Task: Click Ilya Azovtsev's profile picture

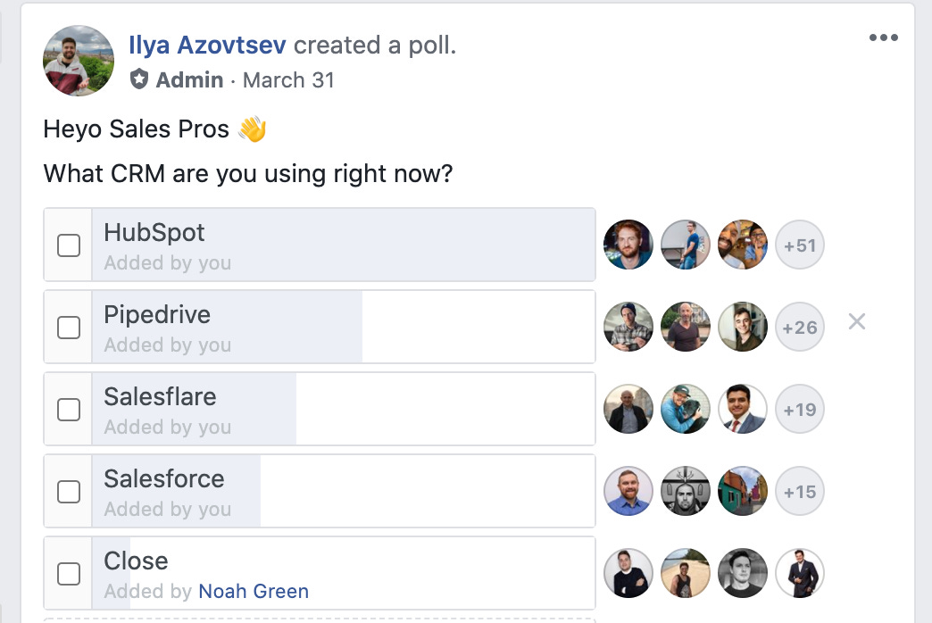Action: pyautogui.click(x=79, y=61)
